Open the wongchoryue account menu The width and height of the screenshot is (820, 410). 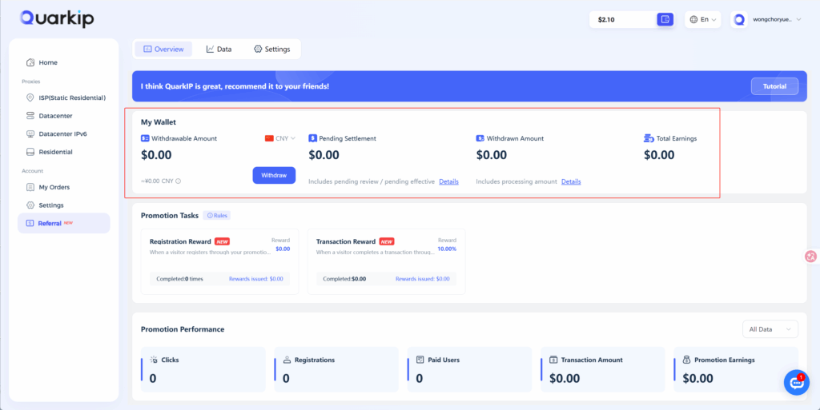click(x=777, y=19)
